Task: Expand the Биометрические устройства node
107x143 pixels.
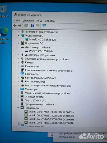Action: coord(18,32)
